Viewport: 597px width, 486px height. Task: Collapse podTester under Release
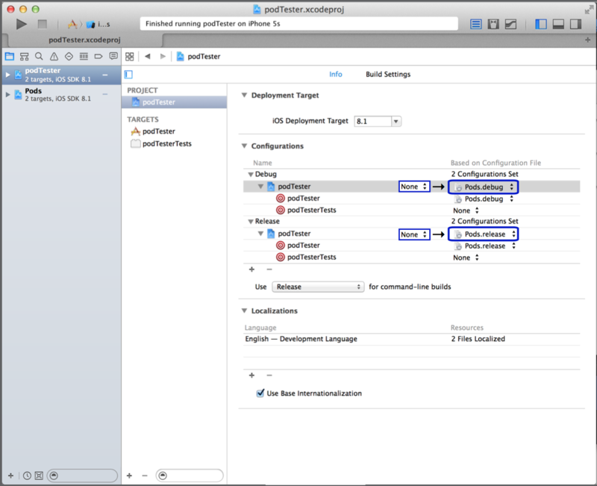pos(260,234)
